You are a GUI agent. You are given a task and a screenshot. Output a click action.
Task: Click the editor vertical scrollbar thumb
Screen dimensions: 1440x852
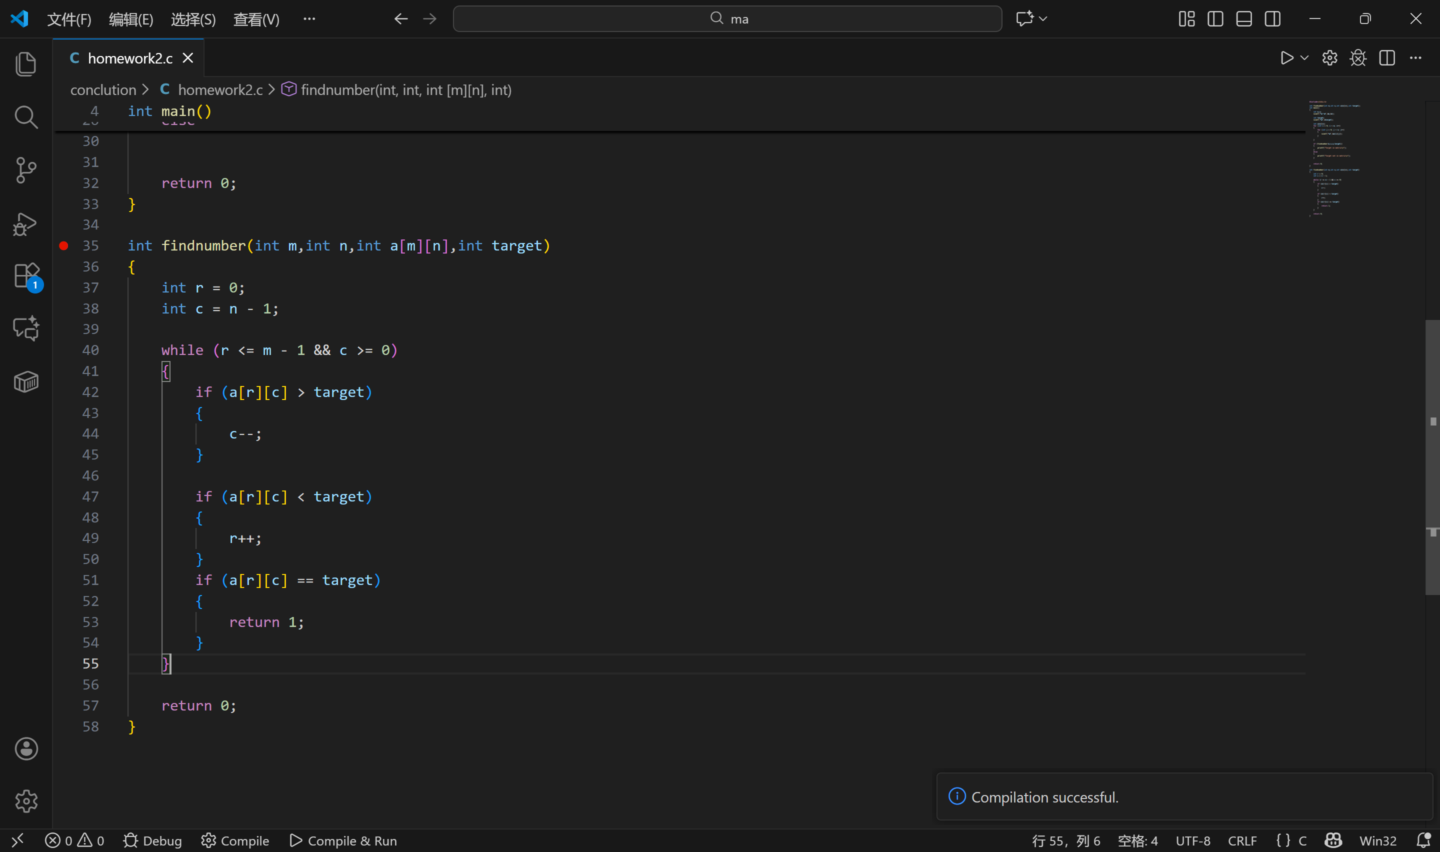point(1432,456)
